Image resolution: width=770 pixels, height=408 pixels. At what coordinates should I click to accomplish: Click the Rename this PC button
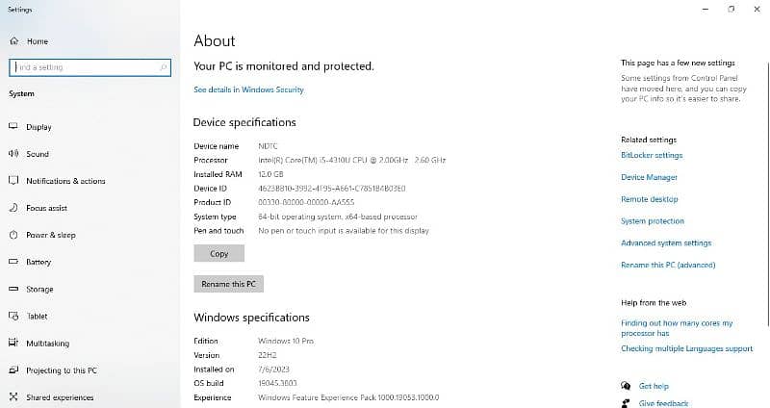pos(228,285)
